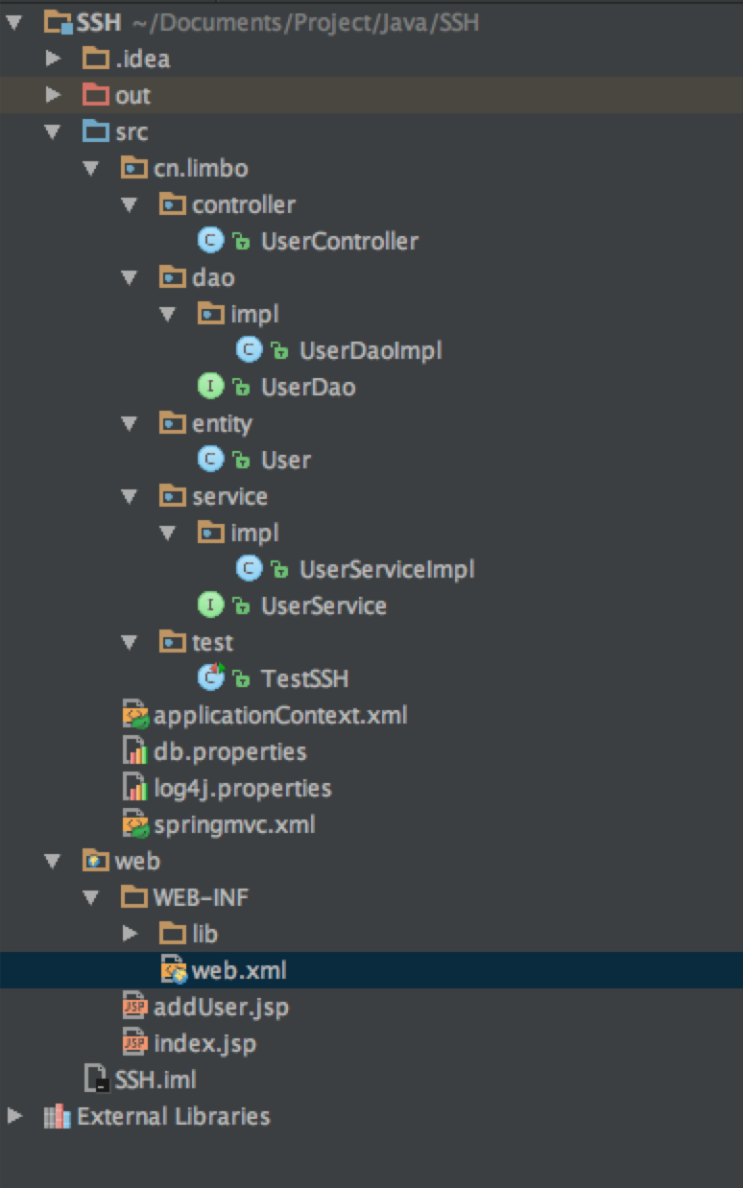The height and width of the screenshot is (1188, 743).
Task: Click the UserServiceImpl class icon
Action: [249, 569]
